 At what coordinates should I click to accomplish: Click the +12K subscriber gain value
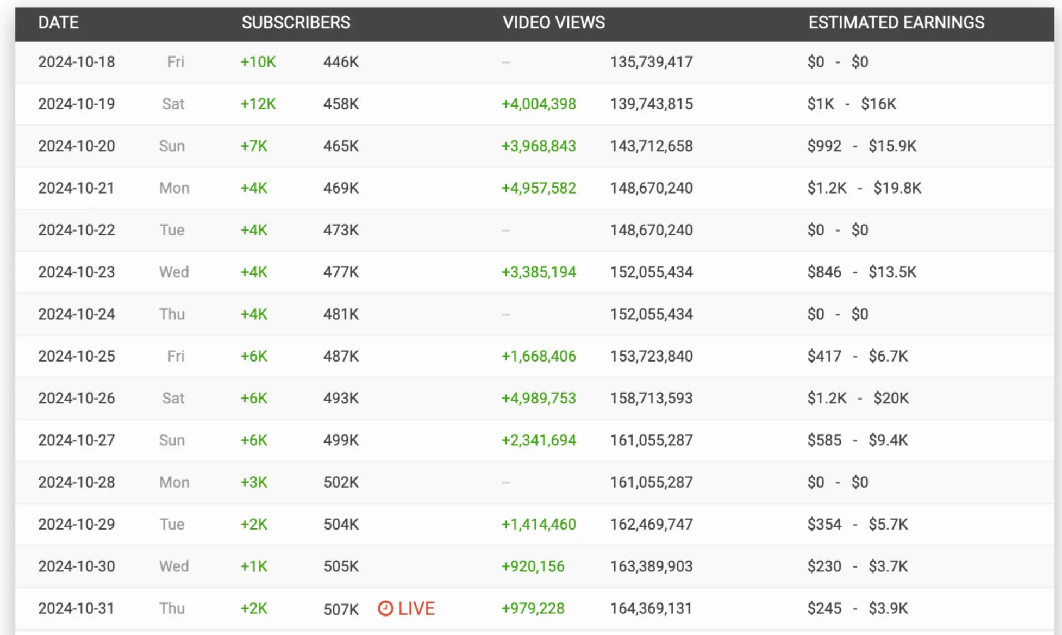click(x=258, y=104)
